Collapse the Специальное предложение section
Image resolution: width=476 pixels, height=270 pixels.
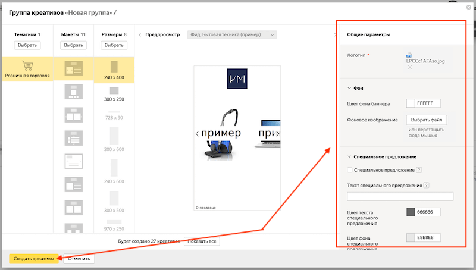coord(349,157)
